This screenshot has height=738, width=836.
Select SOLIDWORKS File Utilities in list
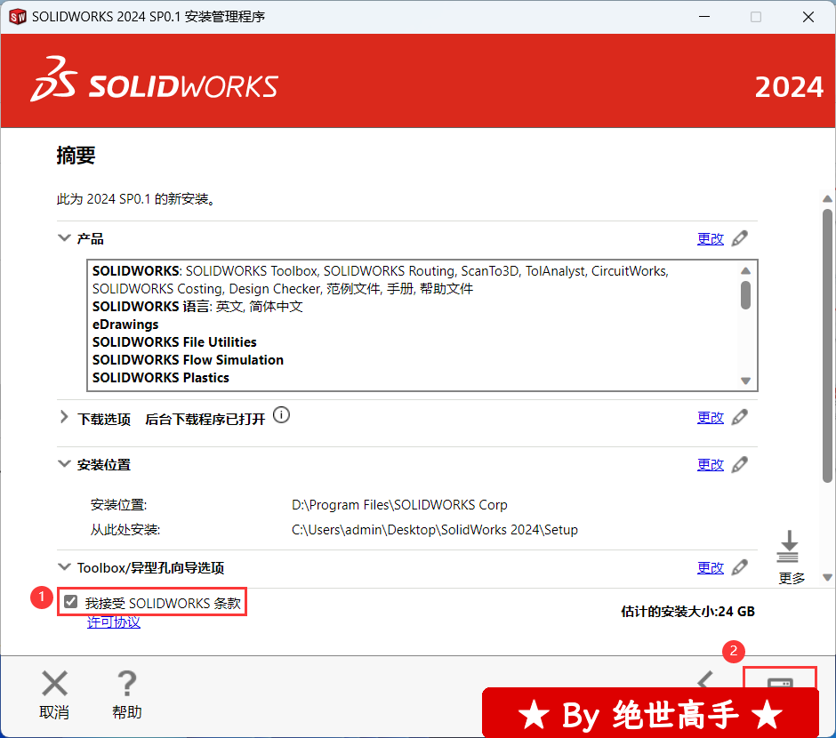click(174, 342)
